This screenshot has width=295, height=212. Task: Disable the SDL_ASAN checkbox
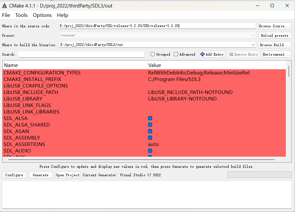150,131
